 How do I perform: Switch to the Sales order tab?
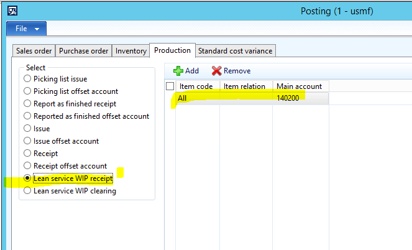[x=34, y=51]
